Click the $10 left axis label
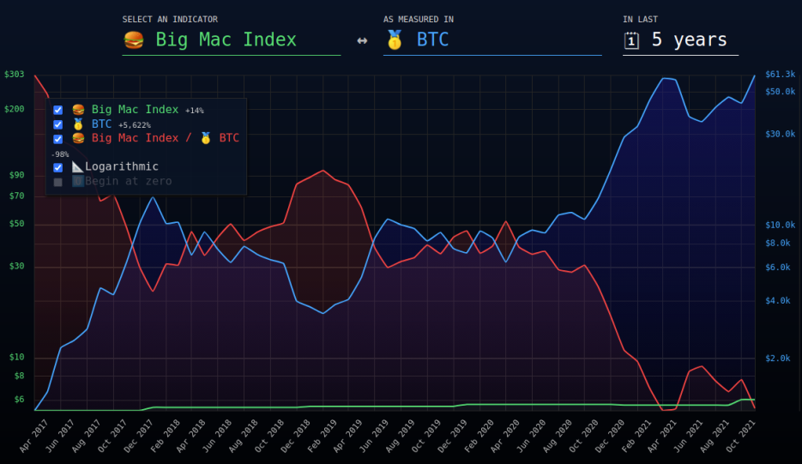The height and width of the screenshot is (464, 802). [17, 357]
